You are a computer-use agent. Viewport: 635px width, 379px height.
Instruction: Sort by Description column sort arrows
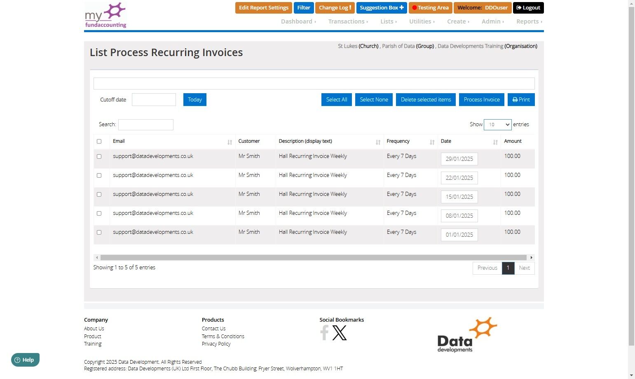click(378, 142)
